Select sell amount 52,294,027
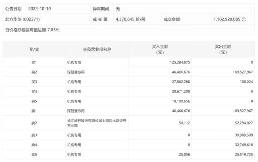Viewport: 258px width, 162px height. pyautogui.click(x=244, y=123)
